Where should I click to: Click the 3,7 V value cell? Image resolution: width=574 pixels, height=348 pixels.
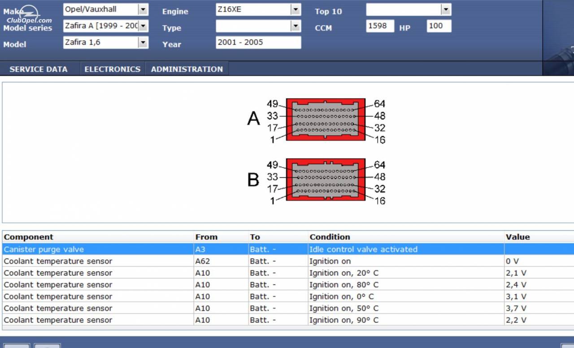539,308
